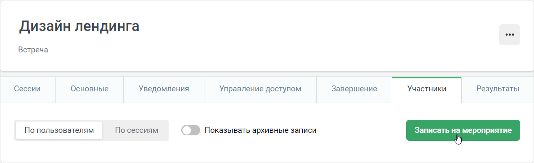
Task: Expand event actions via the ellipsis button
Action: (x=509, y=35)
